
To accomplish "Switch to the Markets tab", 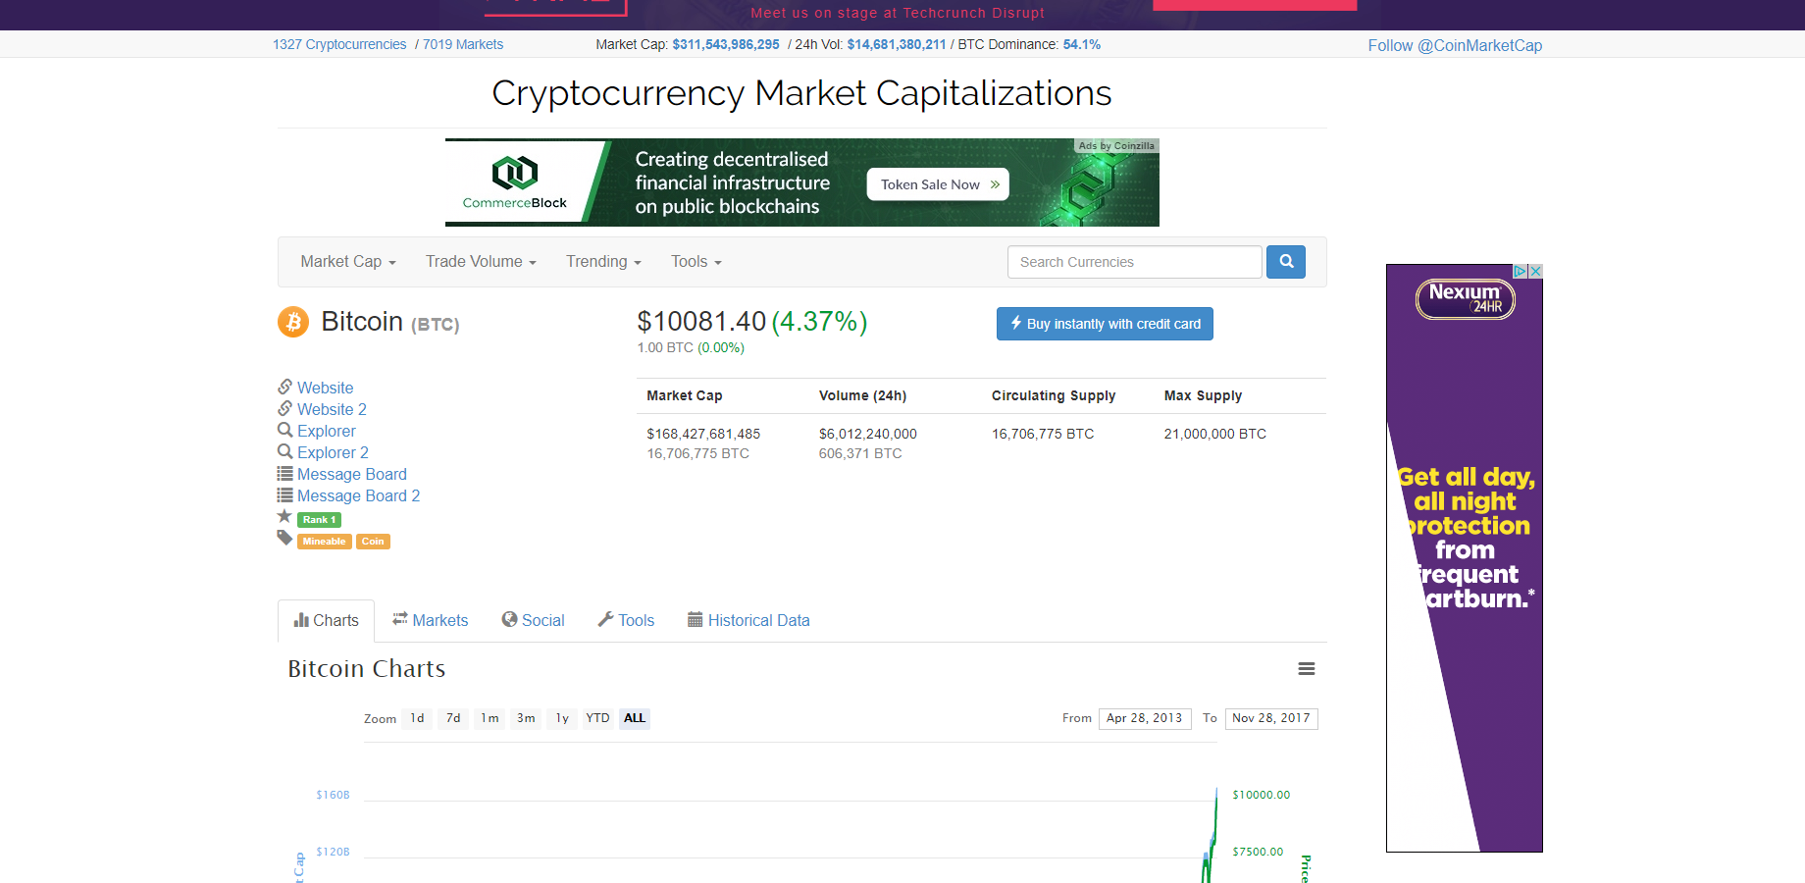I will click(431, 620).
